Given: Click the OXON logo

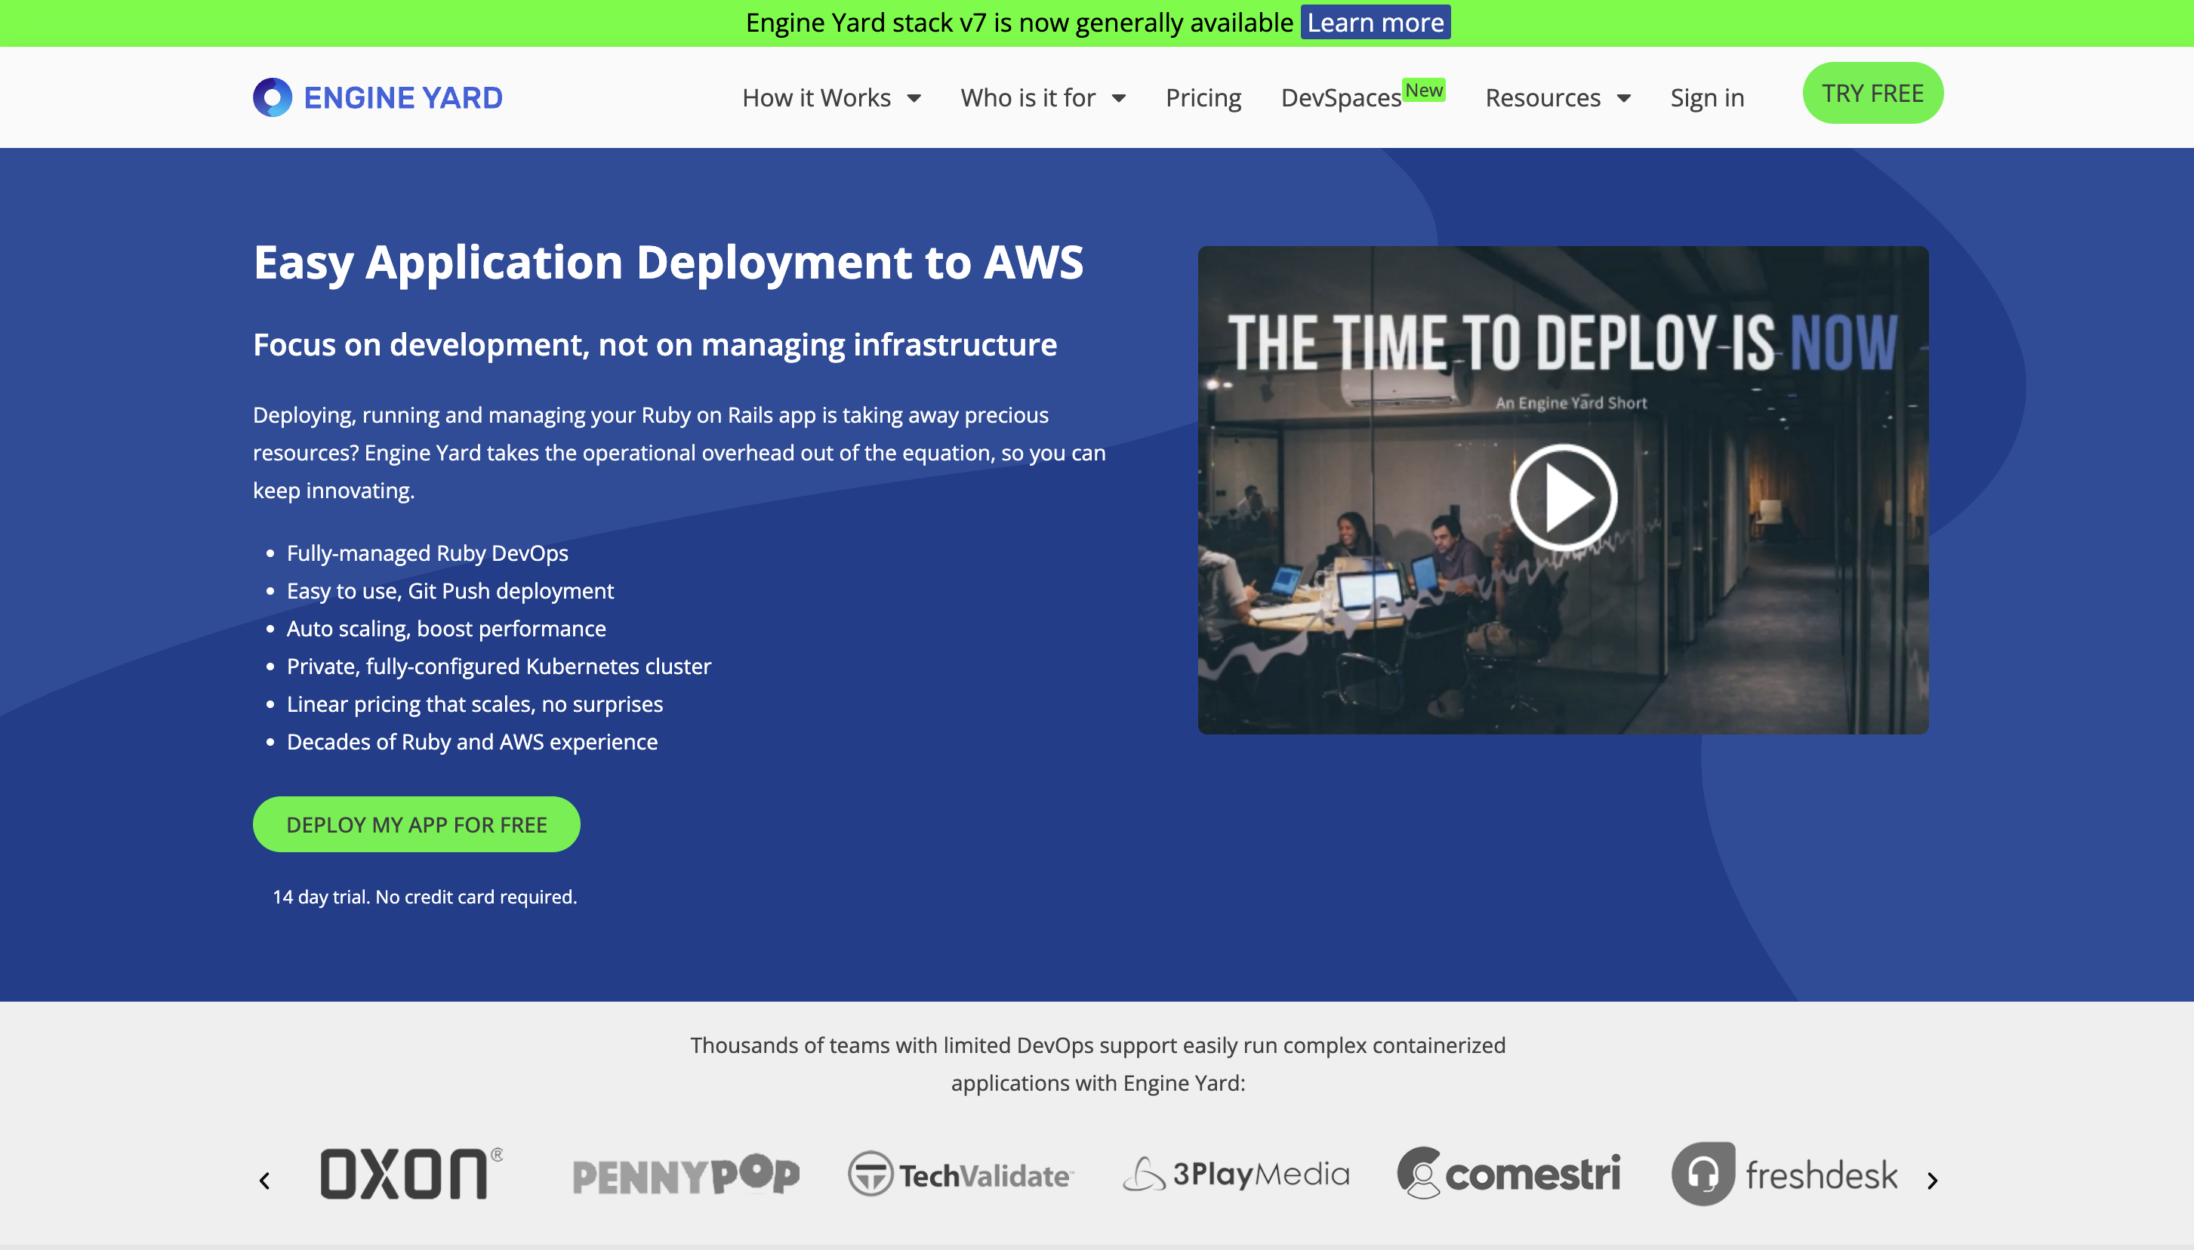Looking at the screenshot, I should (x=411, y=1174).
